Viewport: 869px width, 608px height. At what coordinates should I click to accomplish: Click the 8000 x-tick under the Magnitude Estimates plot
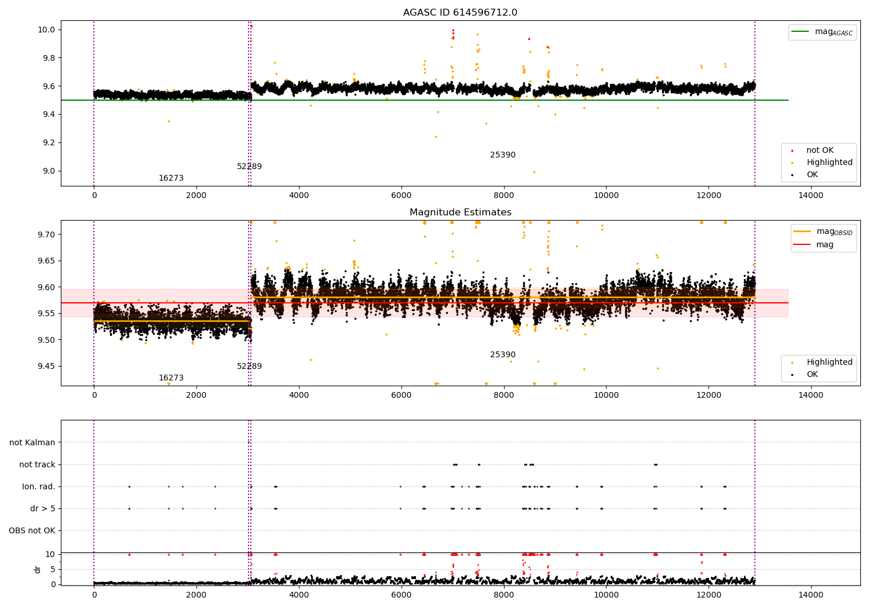tap(503, 395)
